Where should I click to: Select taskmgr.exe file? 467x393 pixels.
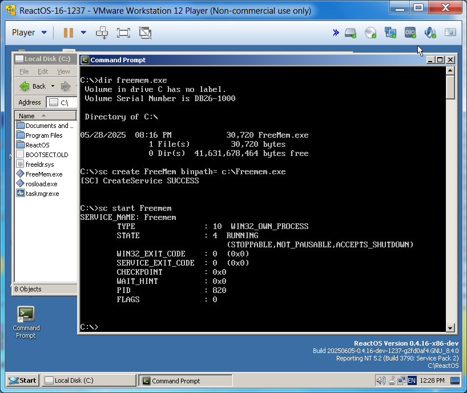point(38,194)
